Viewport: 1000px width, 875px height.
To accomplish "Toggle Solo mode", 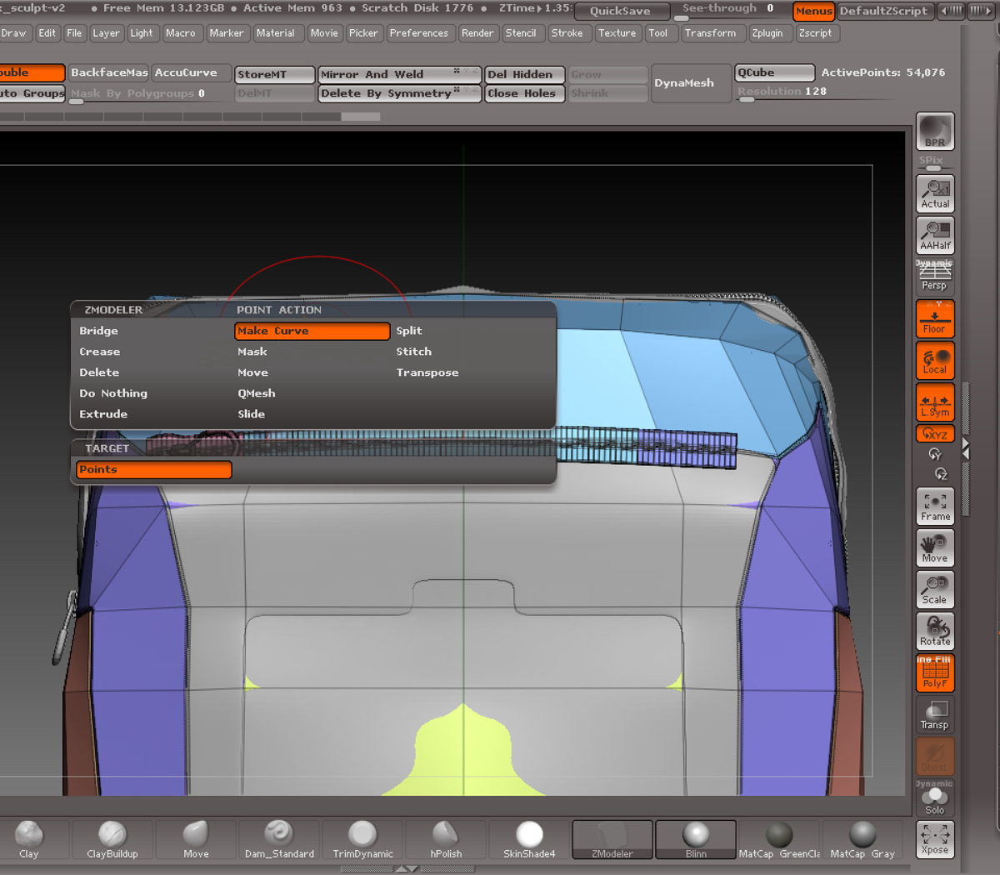I will (935, 800).
